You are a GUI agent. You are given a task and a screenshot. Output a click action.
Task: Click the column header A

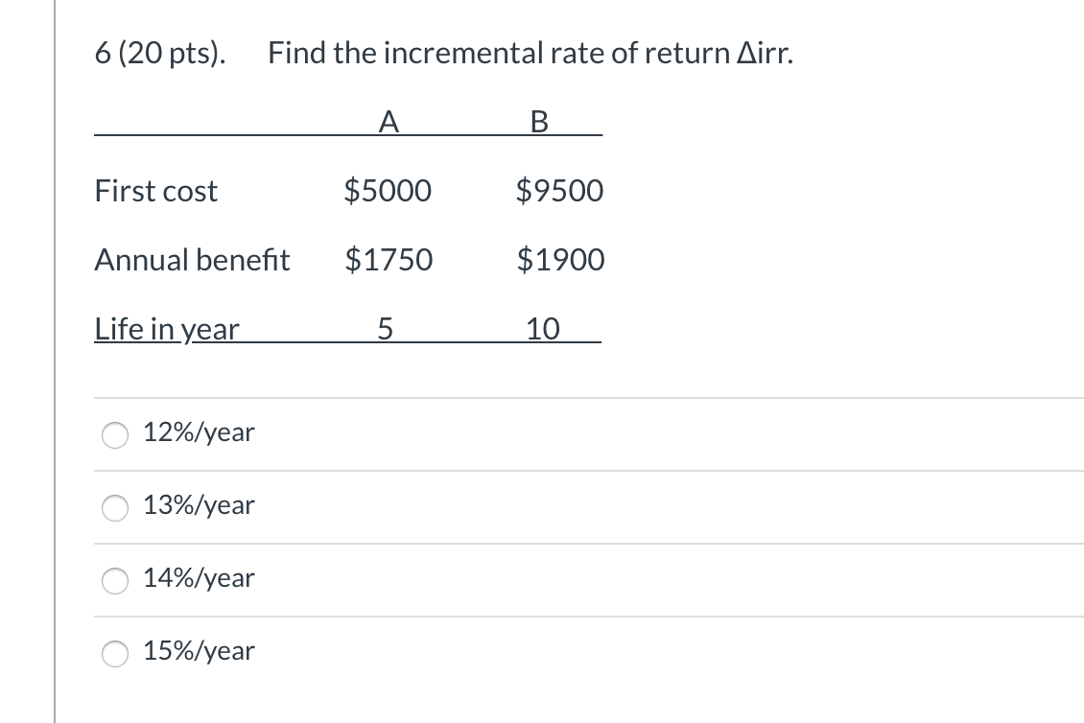(389, 122)
